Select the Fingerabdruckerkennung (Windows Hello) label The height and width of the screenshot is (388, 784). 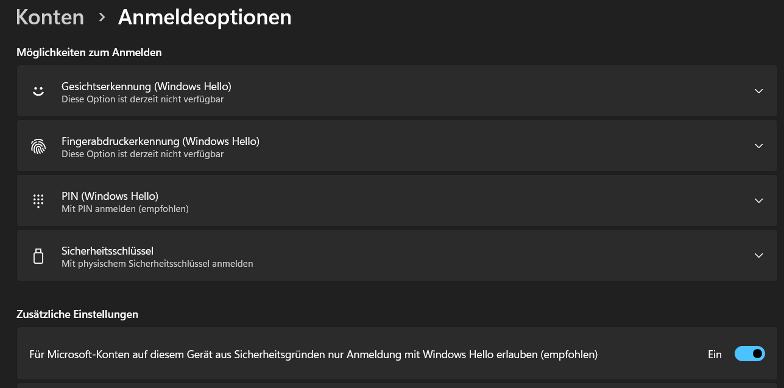click(160, 141)
